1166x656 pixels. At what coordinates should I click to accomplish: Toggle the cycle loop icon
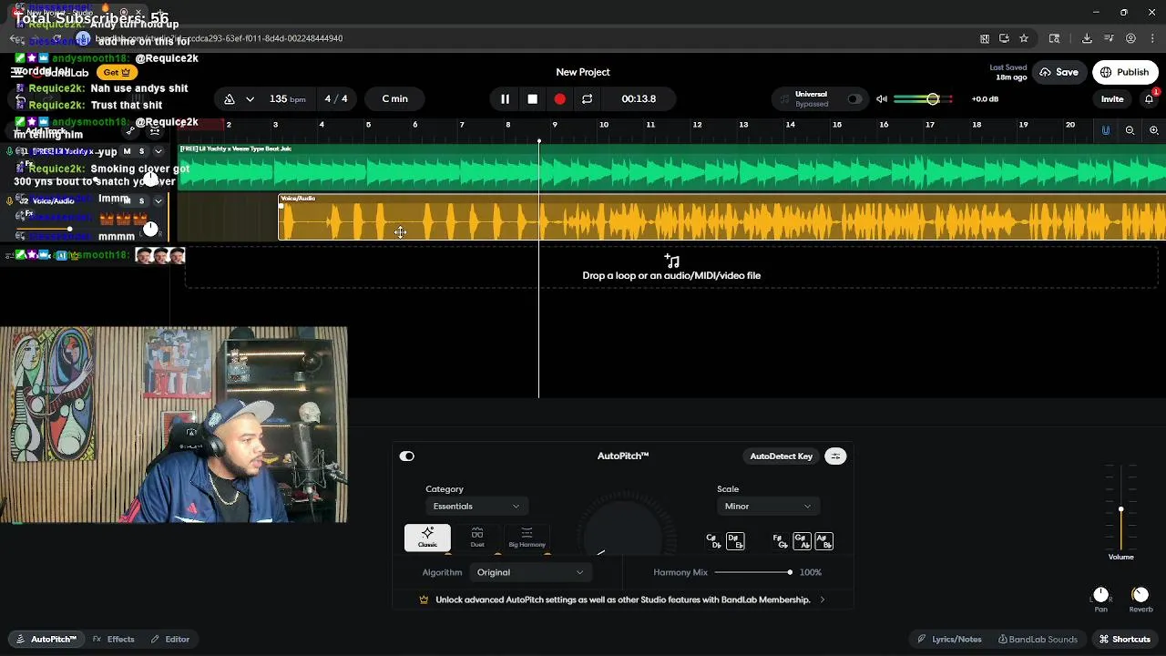pos(587,98)
